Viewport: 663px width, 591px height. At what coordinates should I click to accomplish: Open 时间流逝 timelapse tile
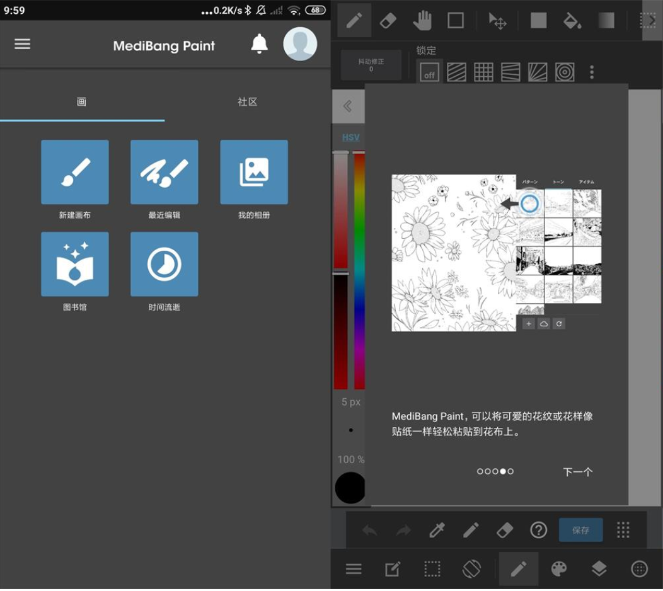(164, 264)
